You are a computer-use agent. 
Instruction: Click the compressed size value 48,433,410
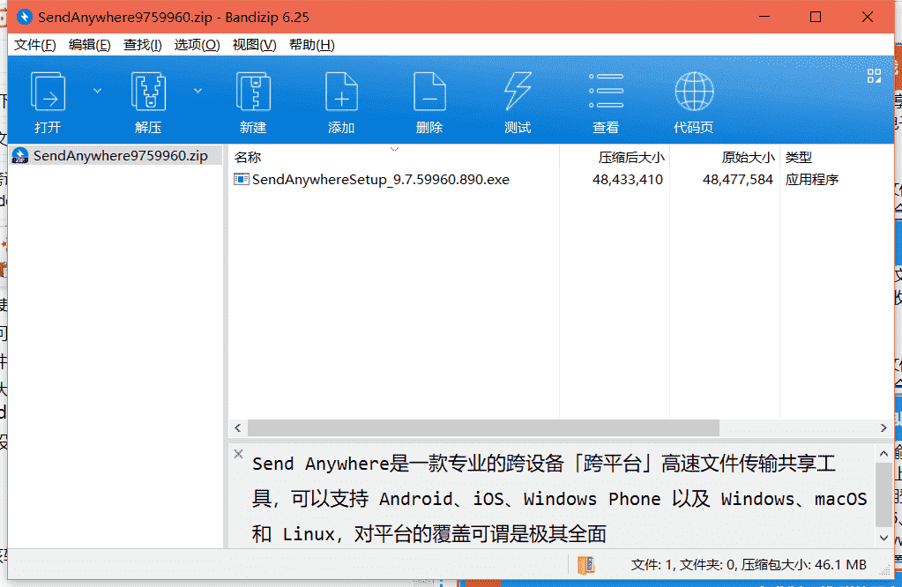(628, 180)
